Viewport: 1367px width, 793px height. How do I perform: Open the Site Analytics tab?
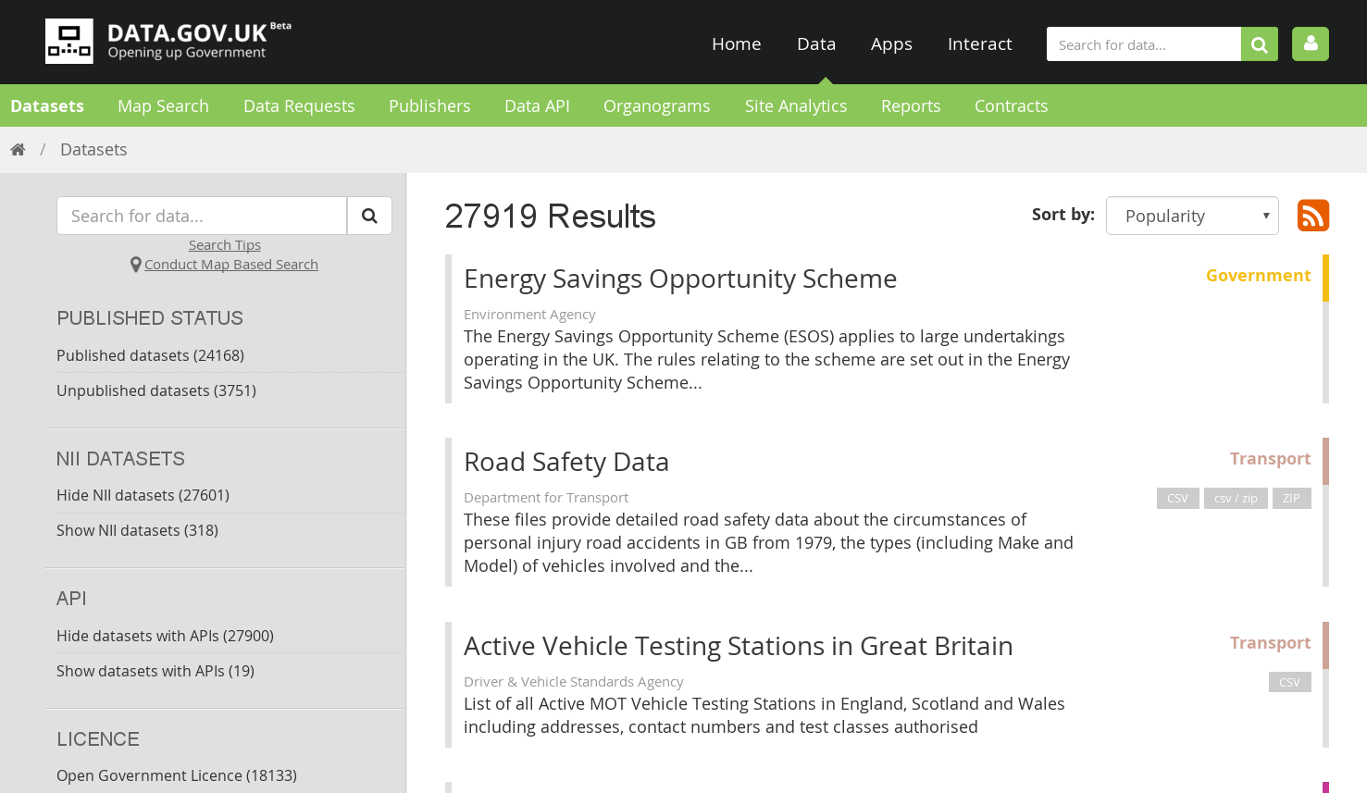(x=796, y=105)
